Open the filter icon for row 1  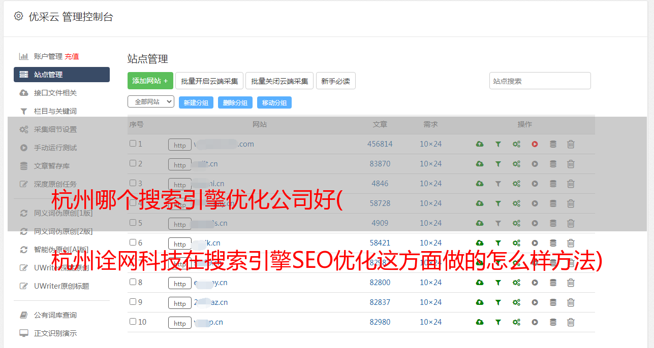498,144
